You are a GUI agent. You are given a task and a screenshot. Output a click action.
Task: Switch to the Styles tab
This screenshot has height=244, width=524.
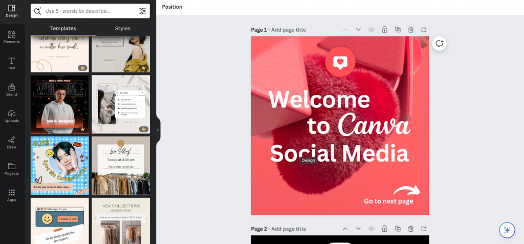coord(123,29)
